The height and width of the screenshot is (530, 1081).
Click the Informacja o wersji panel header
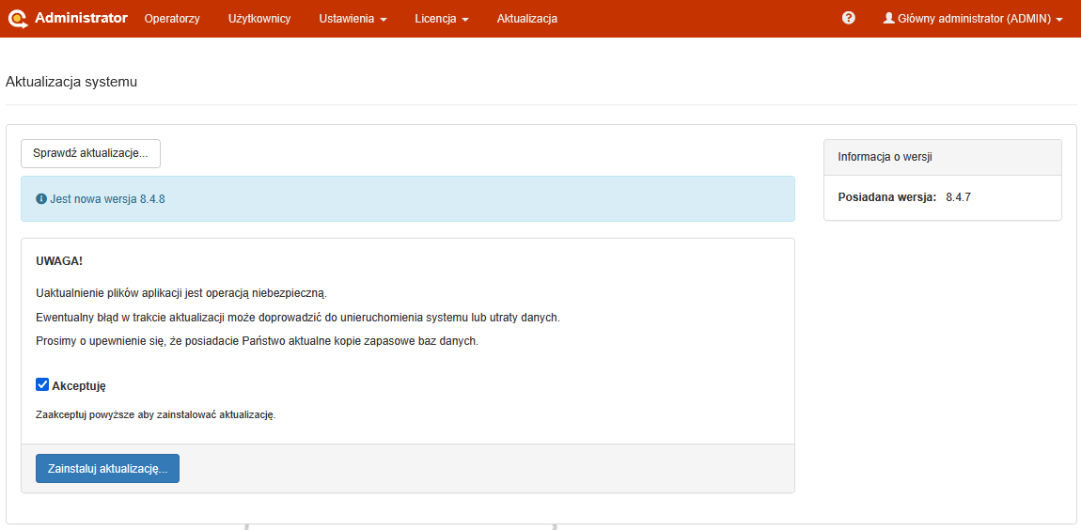coord(942,157)
